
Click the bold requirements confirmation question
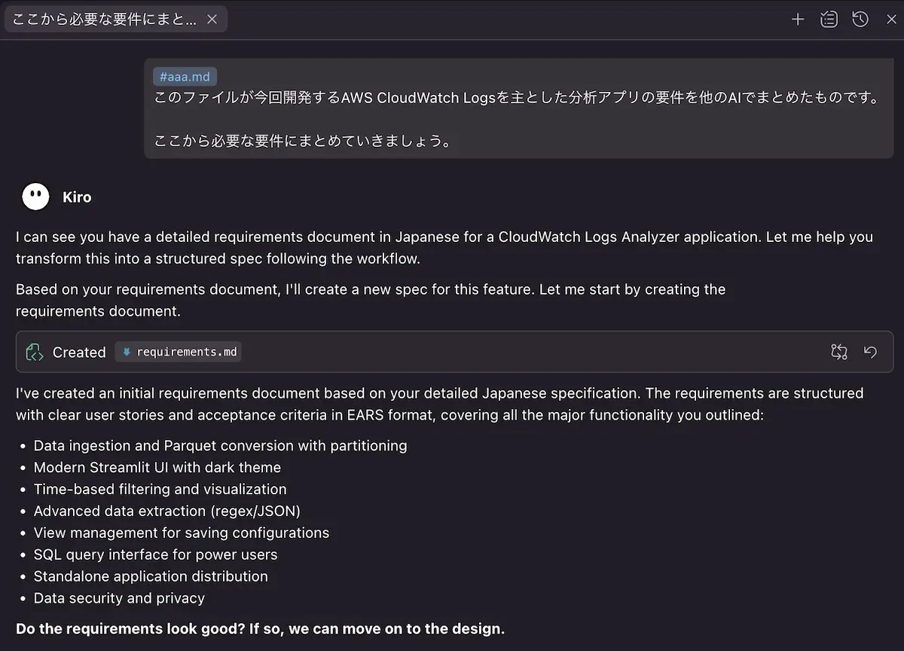(260, 628)
